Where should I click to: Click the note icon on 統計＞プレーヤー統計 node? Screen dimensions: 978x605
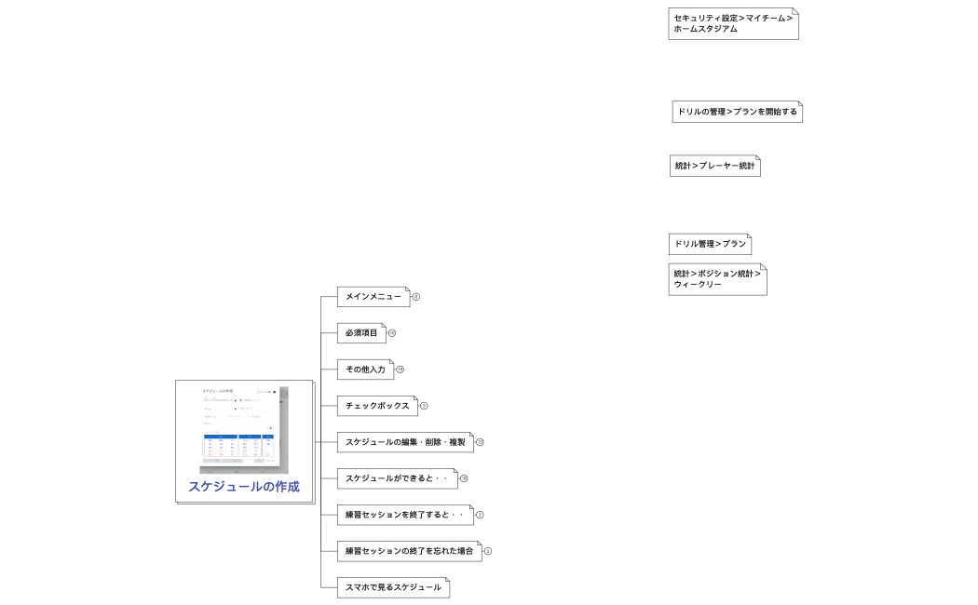(756, 158)
